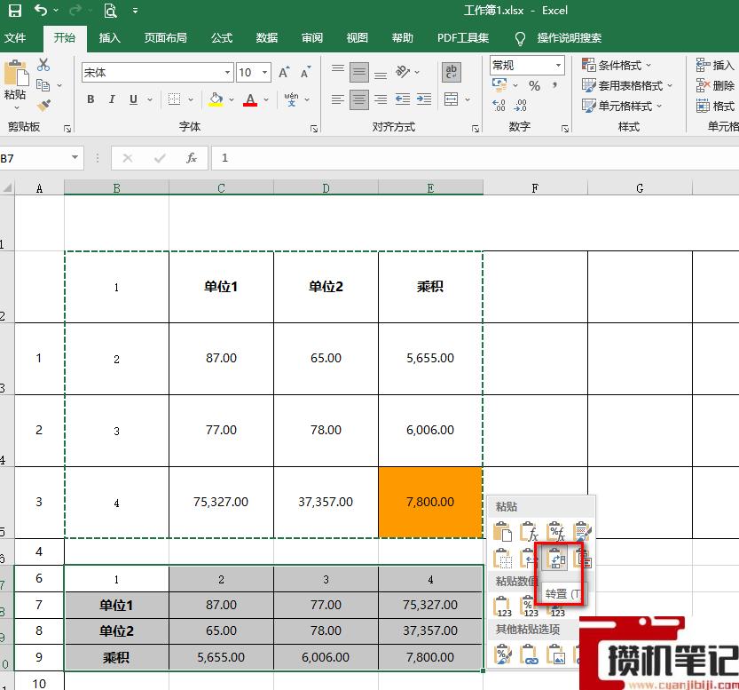Click the insert function fx button
Viewport: 739px width, 690px height.
[192, 158]
